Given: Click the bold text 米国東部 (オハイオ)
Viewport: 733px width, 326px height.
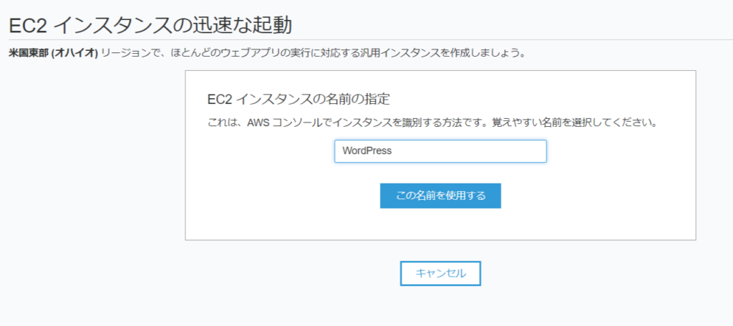Looking at the screenshot, I should tap(53, 53).
